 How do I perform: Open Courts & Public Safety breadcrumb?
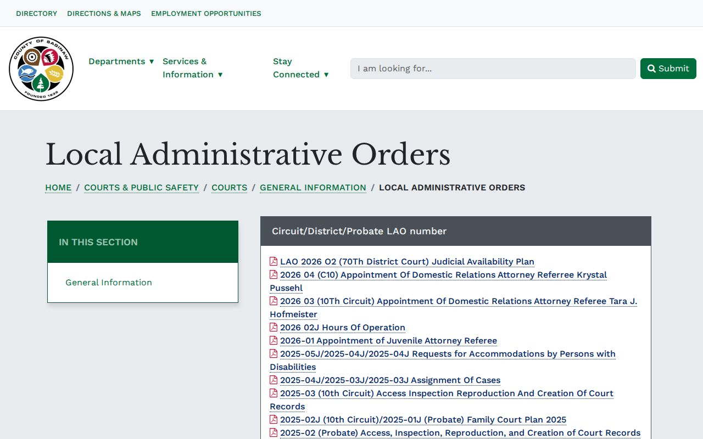click(x=141, y=188)
